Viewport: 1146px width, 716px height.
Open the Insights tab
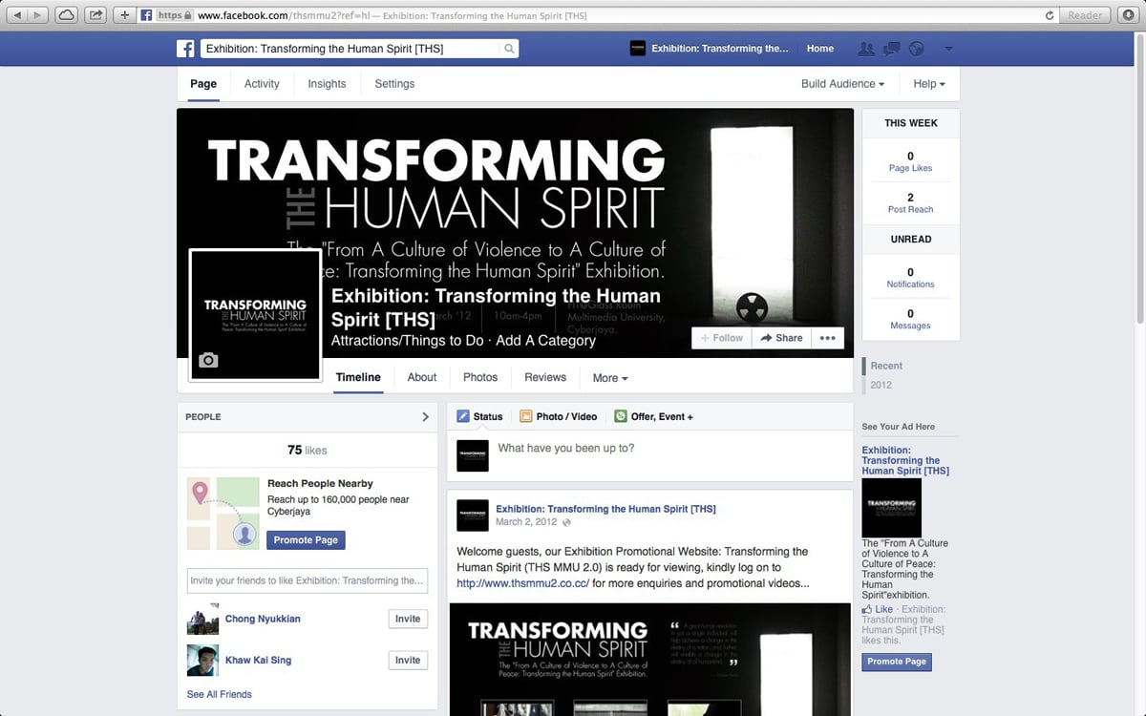[327, 84]
